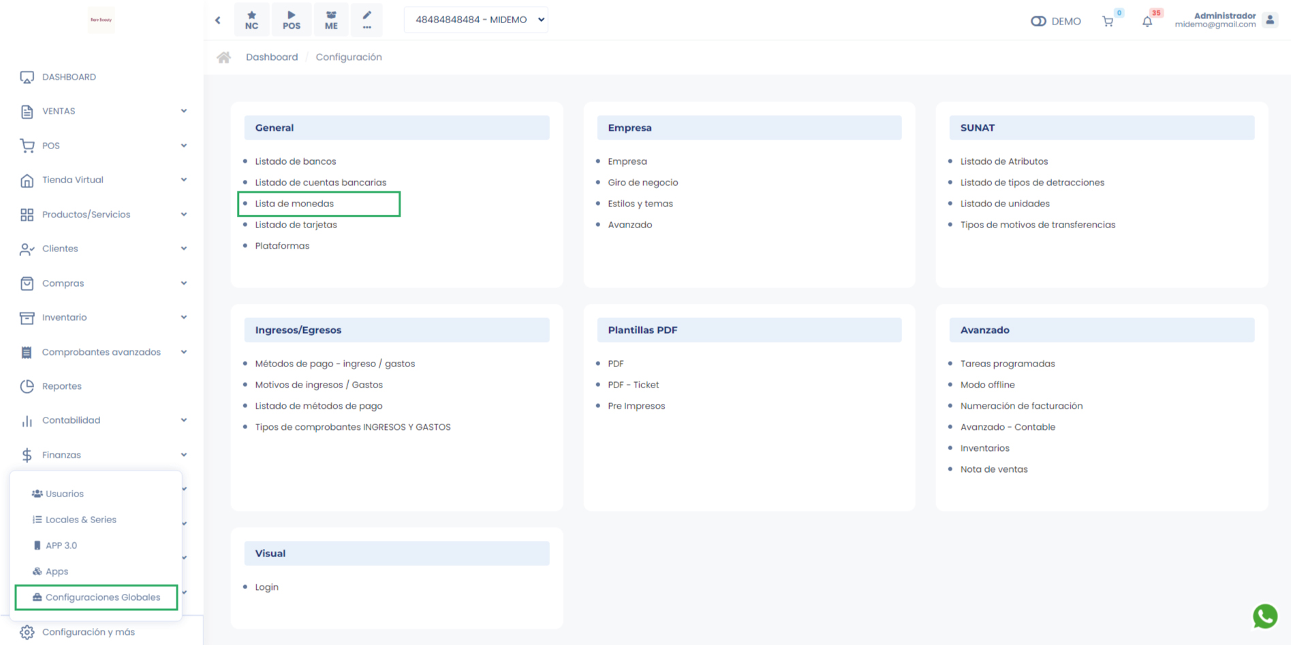Viewport: 1291px width, 645px height.
Task: Select Configuraciones Globales in the submenu
Action: 102,597
